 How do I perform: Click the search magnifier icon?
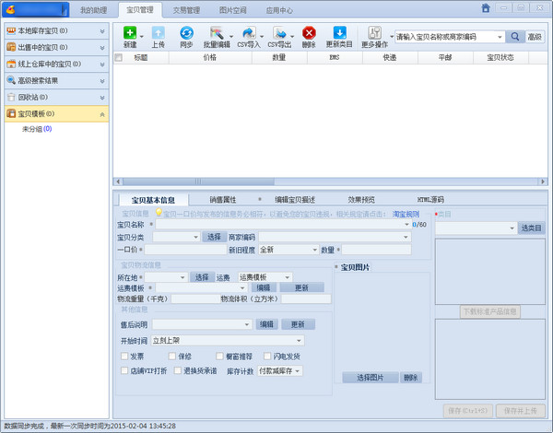pyautogui.click(x=514, y=37)
